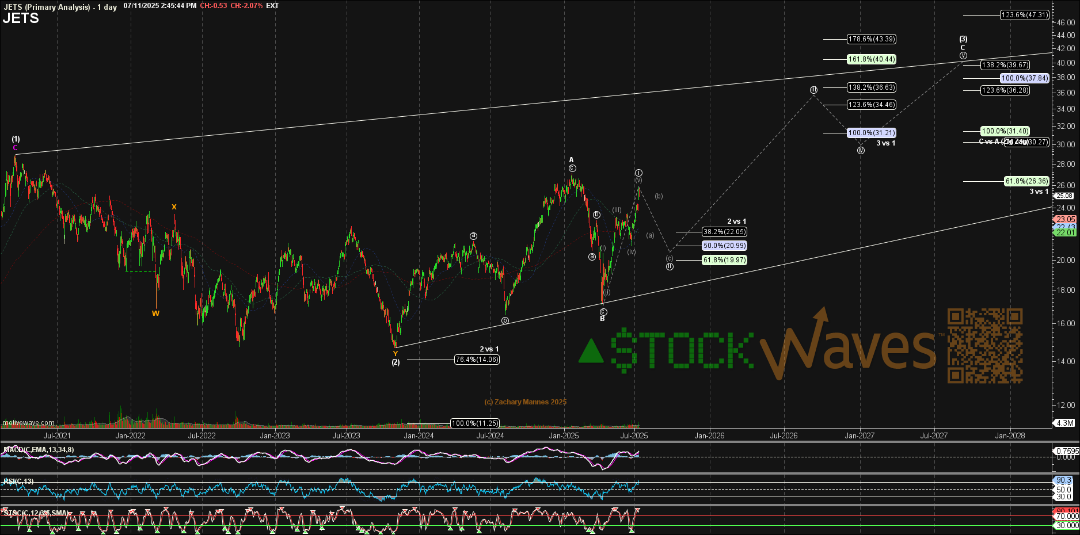This screenshot has width=1080, height=535.
Task: Click the Jul-2023 date on time axis
Action: pos(346,435)
